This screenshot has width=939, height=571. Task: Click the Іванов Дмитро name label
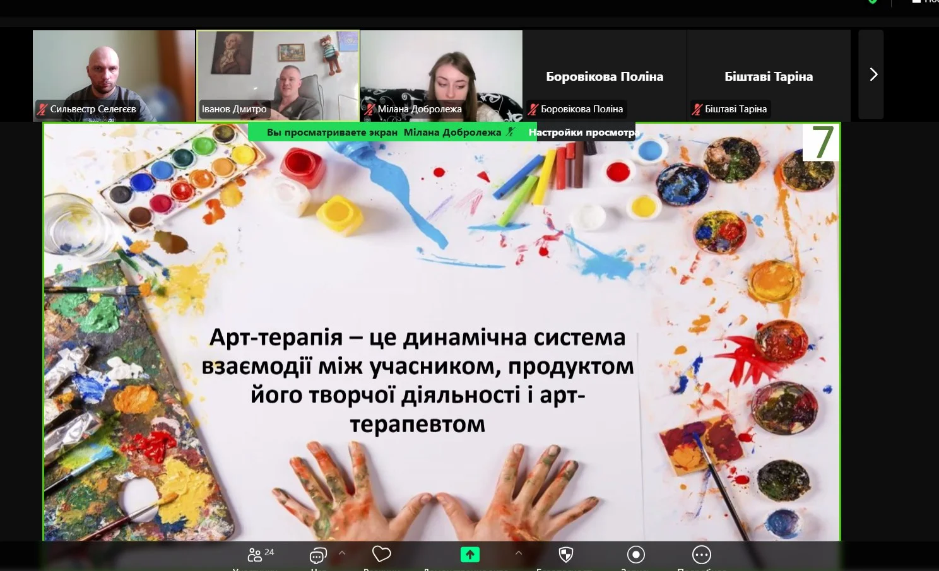pos(234,109)
